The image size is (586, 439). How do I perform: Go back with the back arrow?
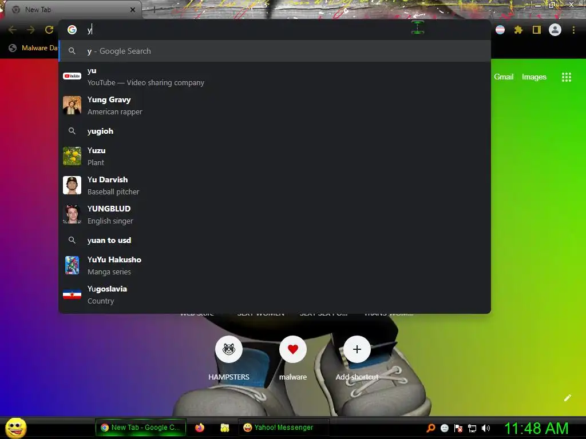click(13, 30)
